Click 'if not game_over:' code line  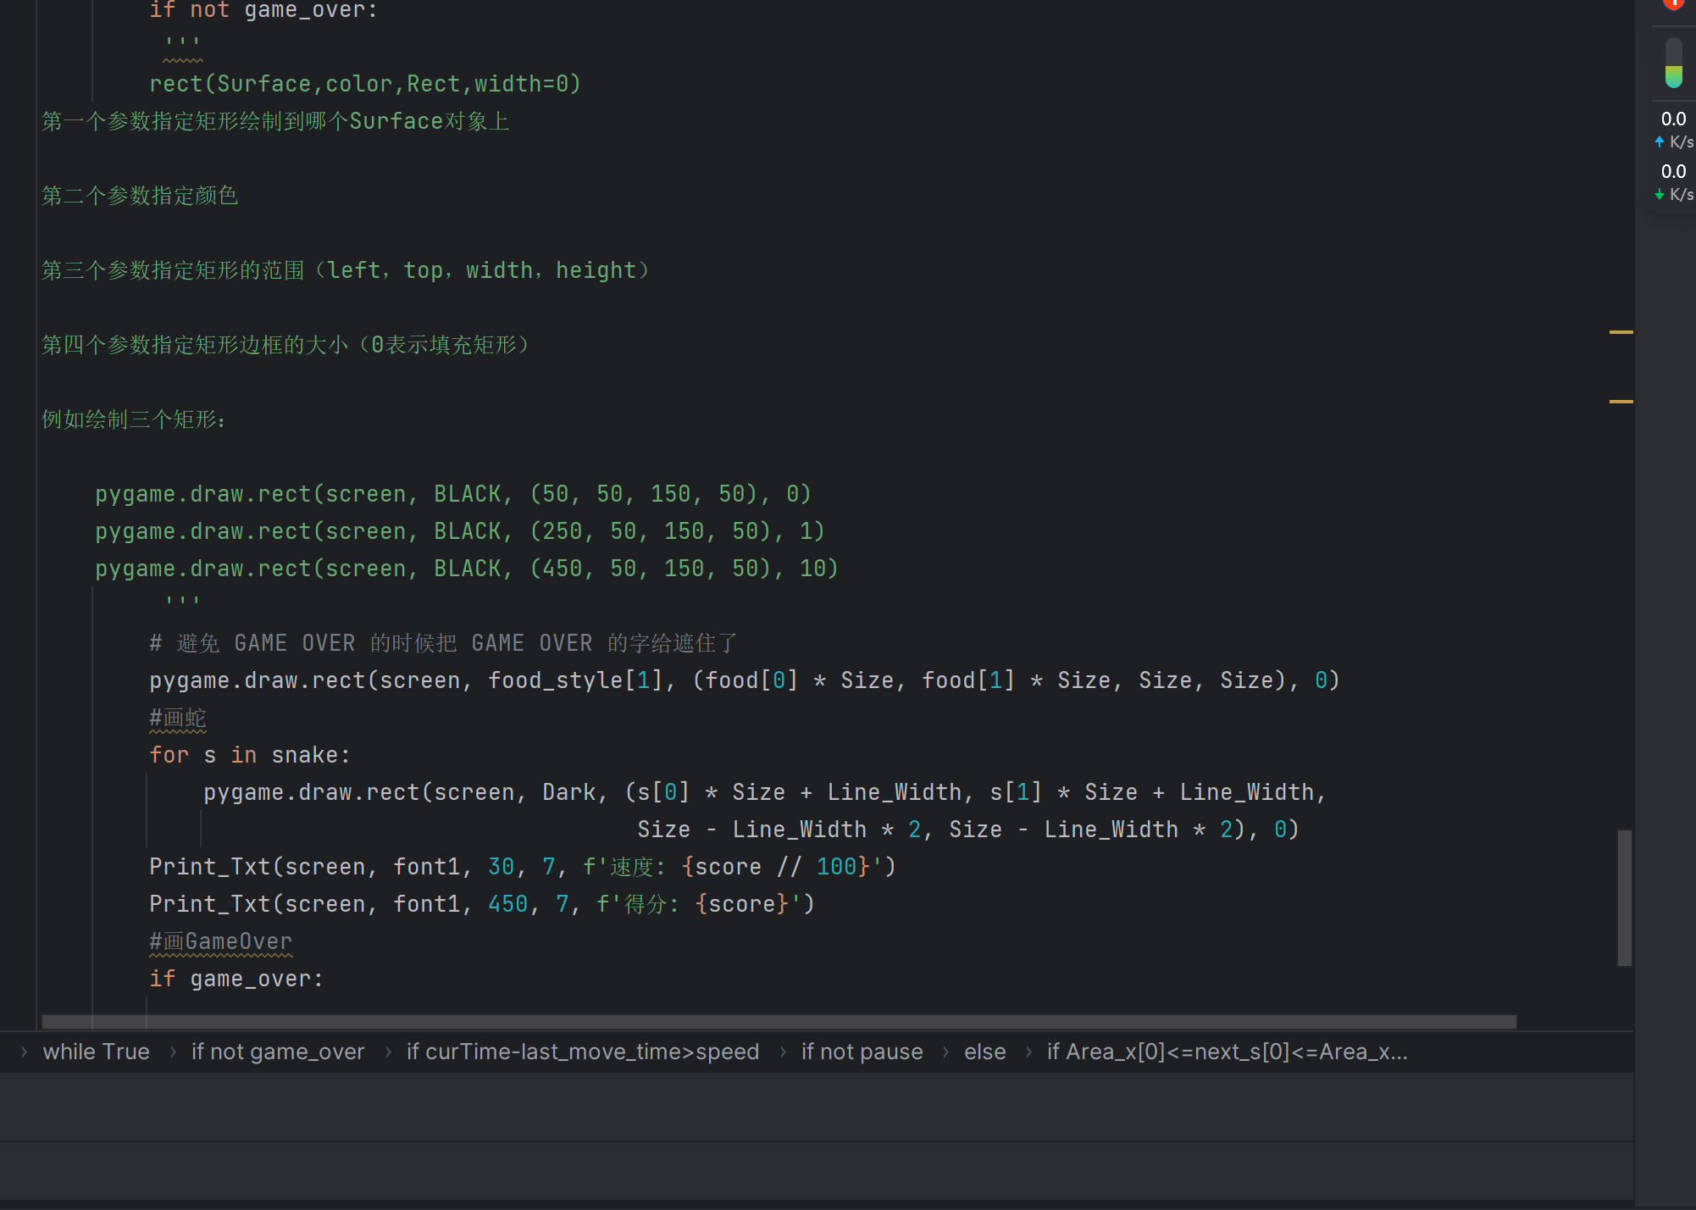[263, 10]
